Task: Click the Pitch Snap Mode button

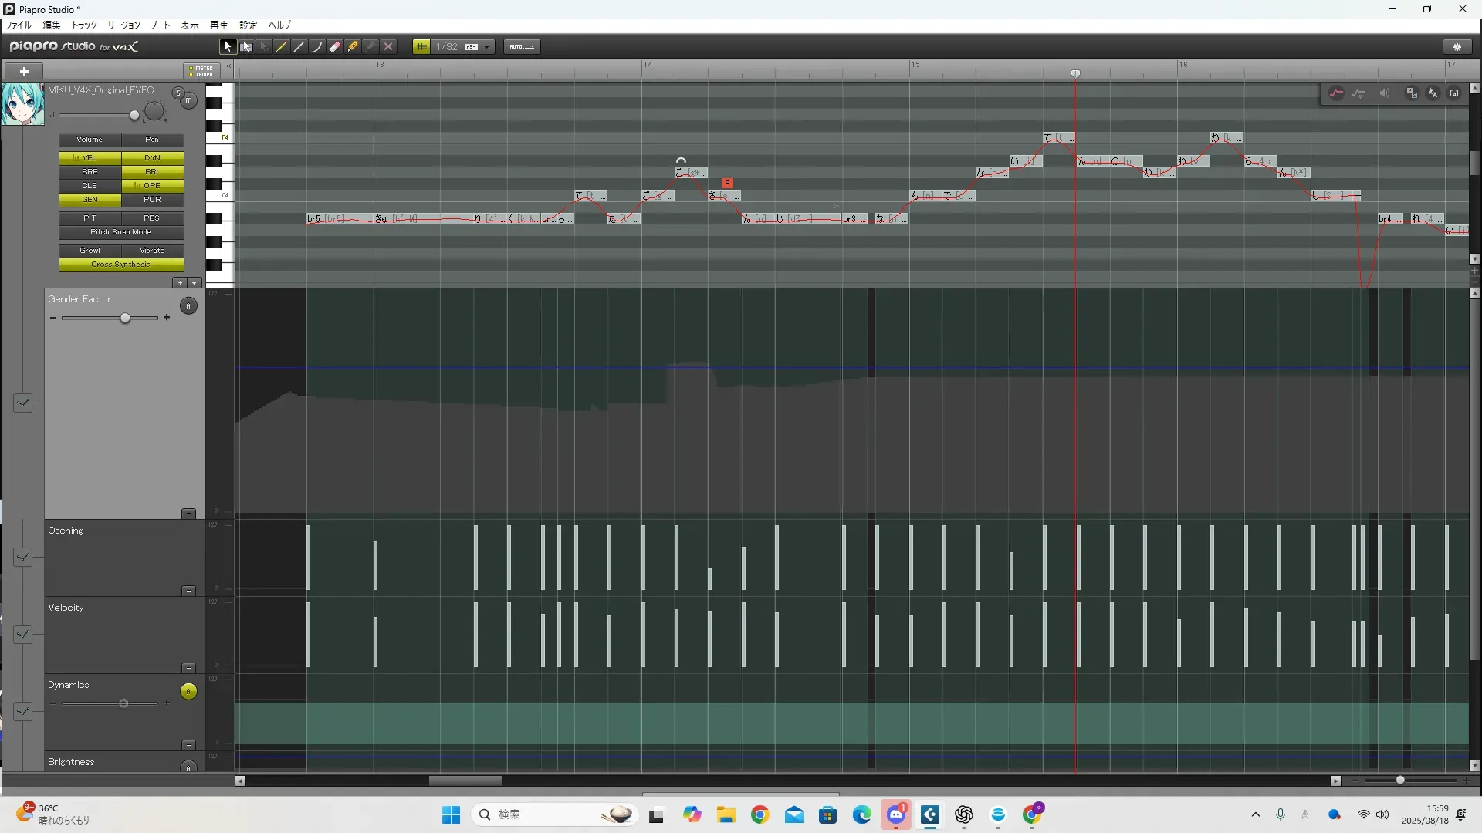Action: tap(121, 232)
